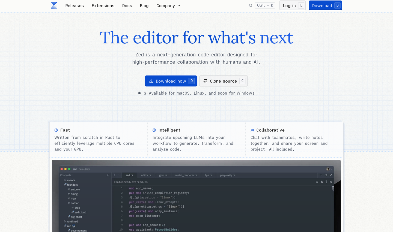Click the Clone source button
Viewport: 393px width, 232px height.
[223, 81]
